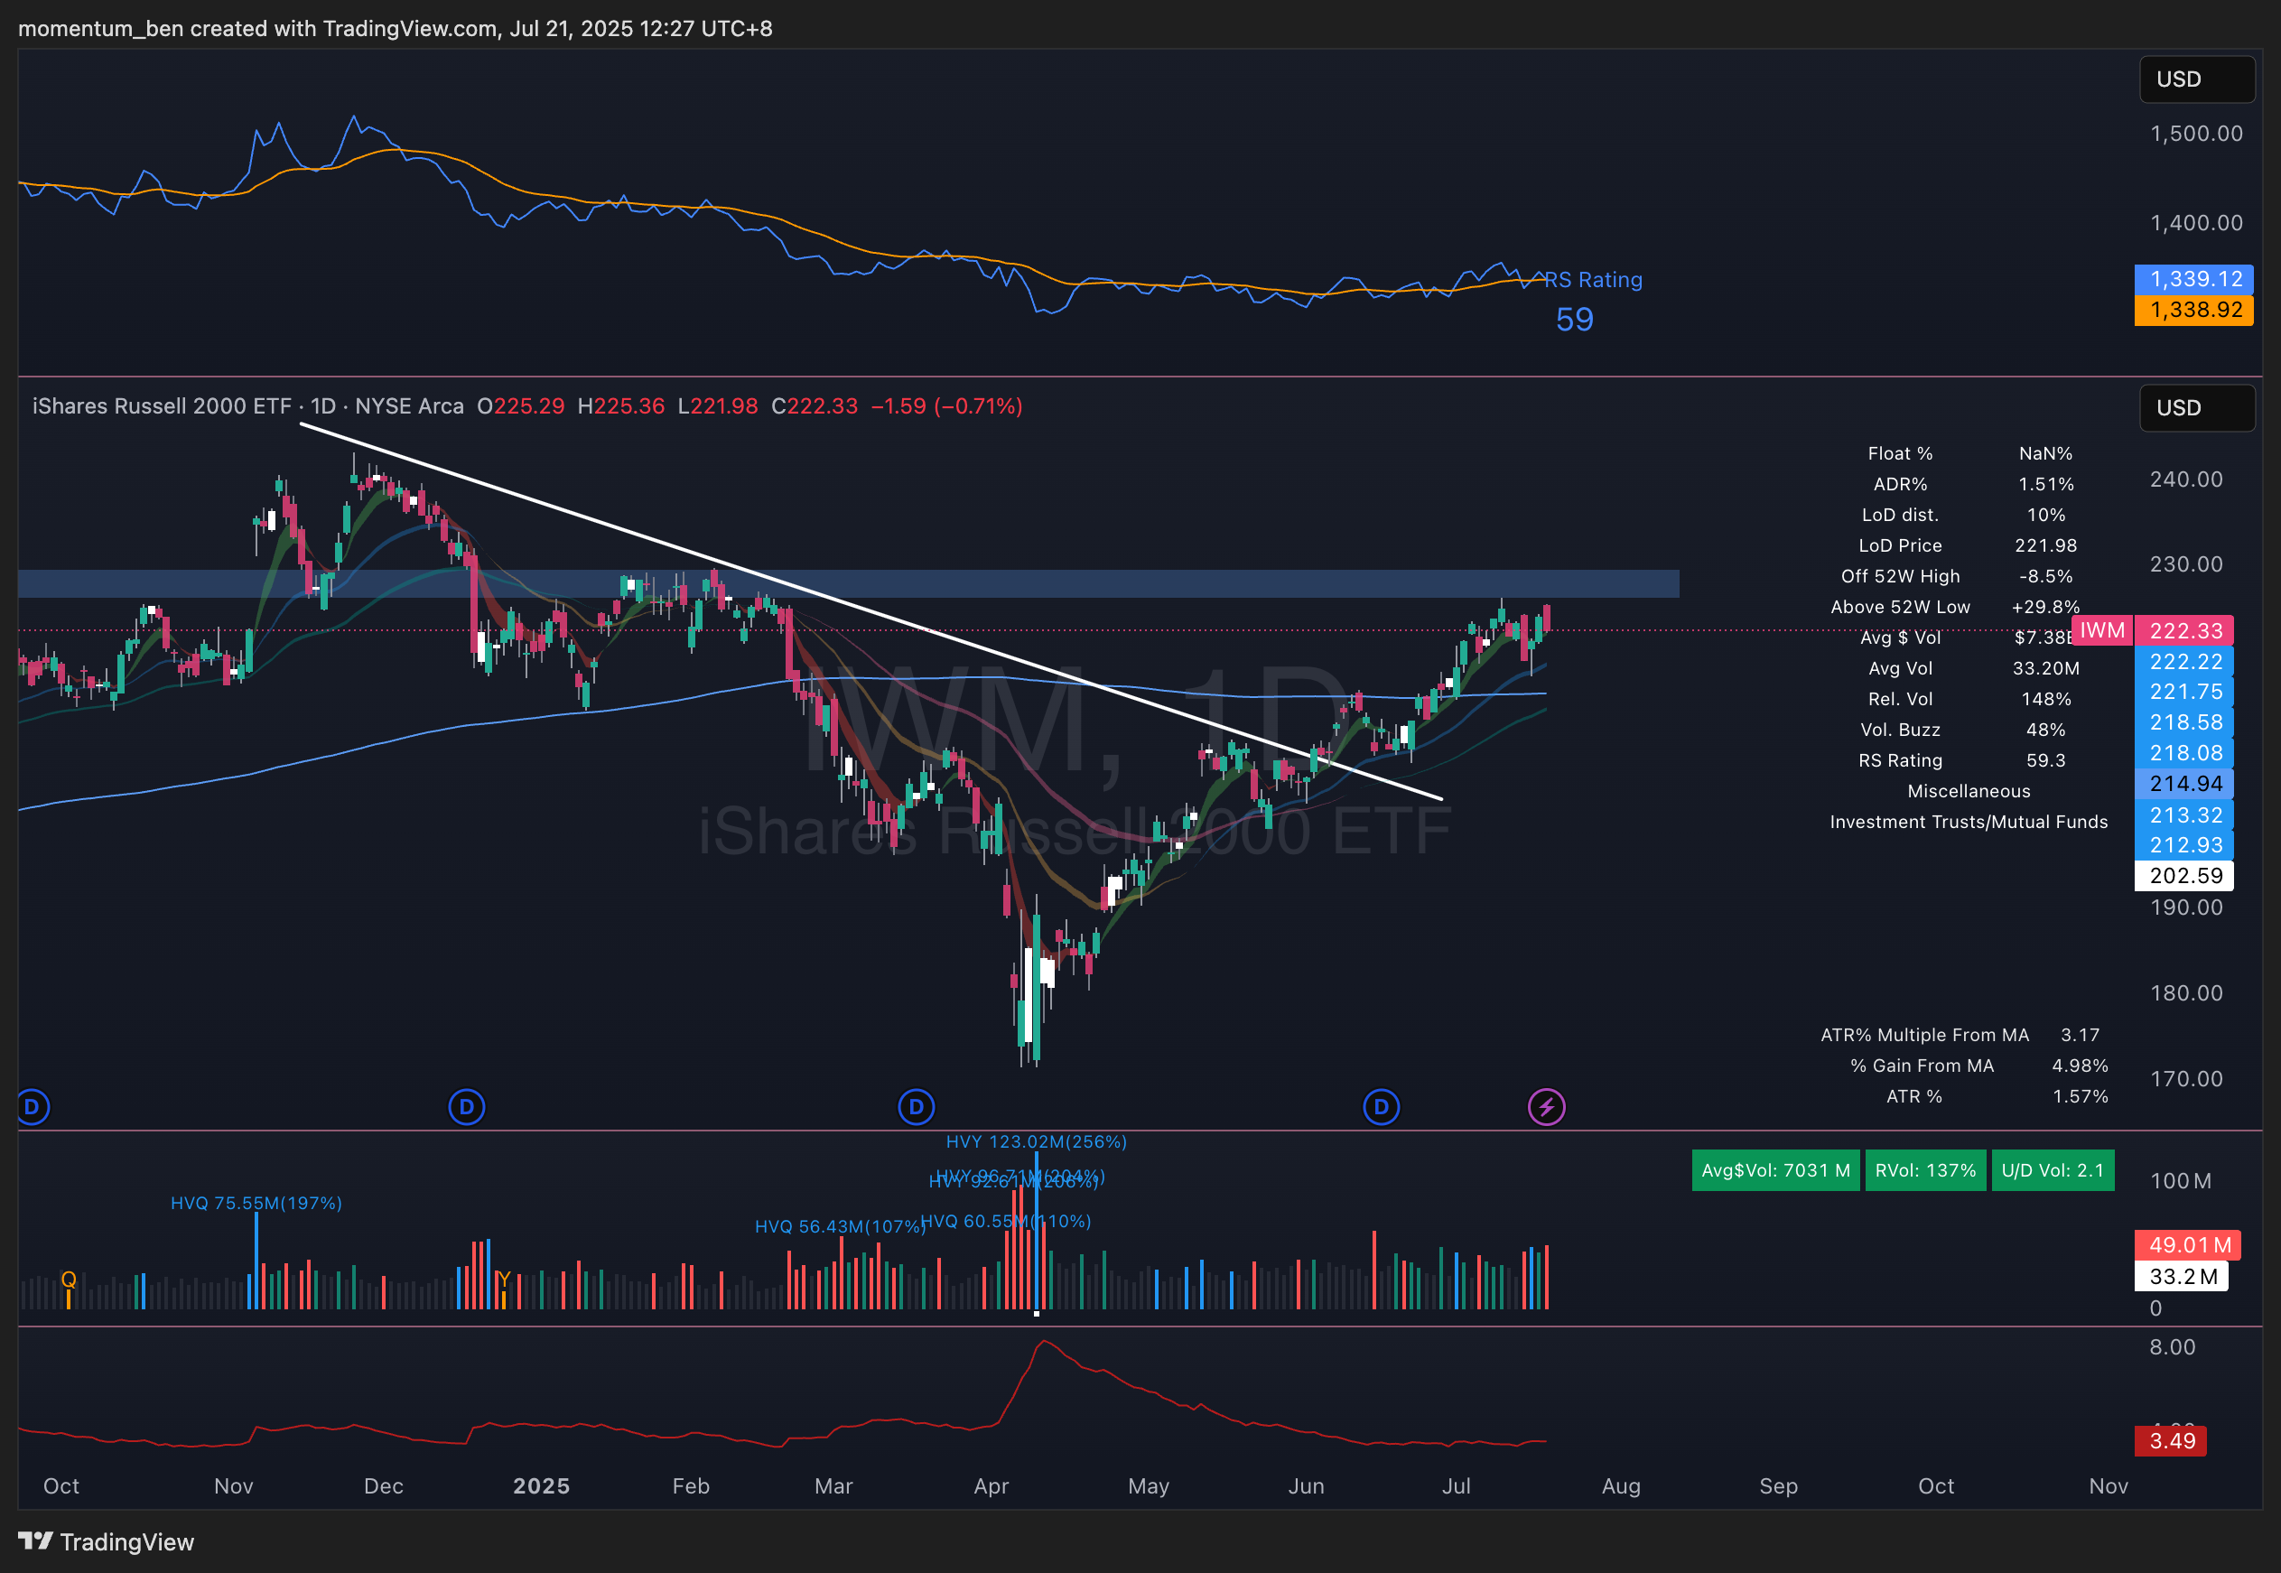Click the TradingView logo at bottom left
The image size is (2281, 1573).
[107, 1541]
